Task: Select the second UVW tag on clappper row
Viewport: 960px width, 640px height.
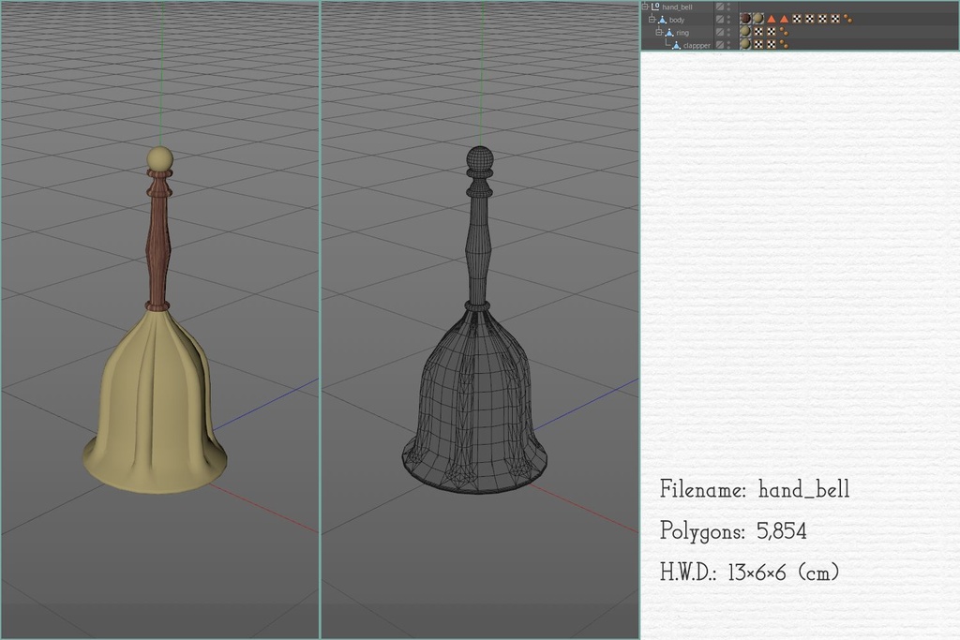Action: pyautogui.click(x=772, y=44)
